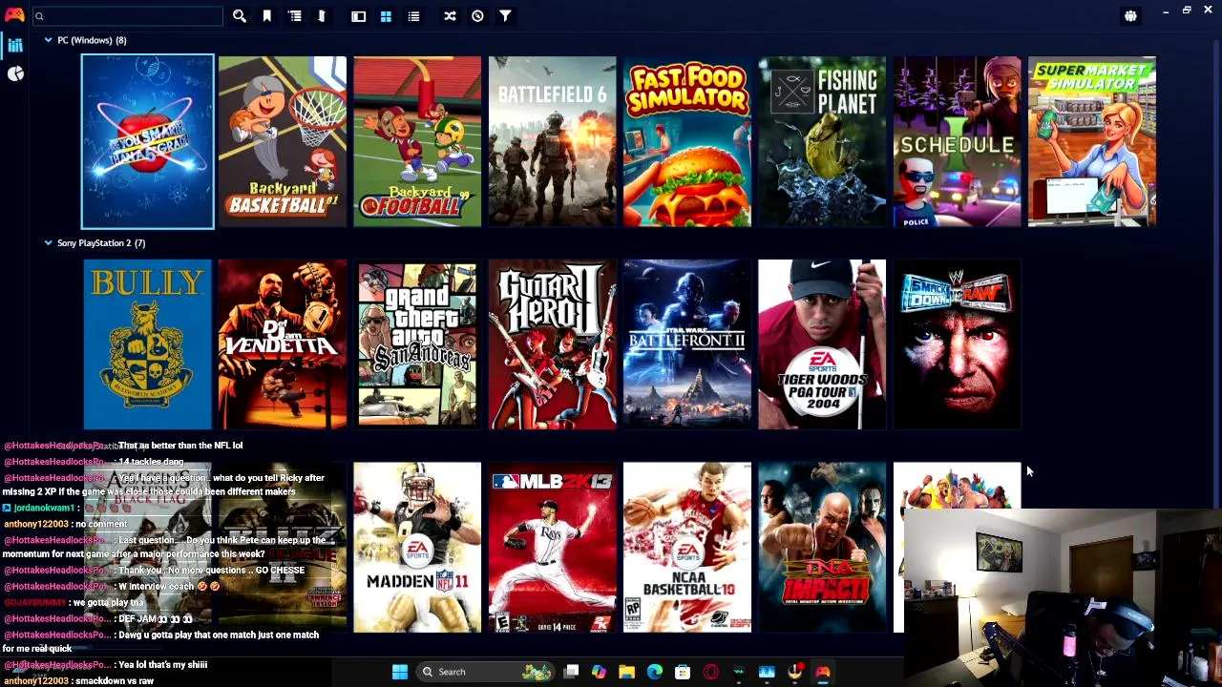
Task: Select Grand Theft Auto San Andreas cover
Action: (x=417, y=344)
